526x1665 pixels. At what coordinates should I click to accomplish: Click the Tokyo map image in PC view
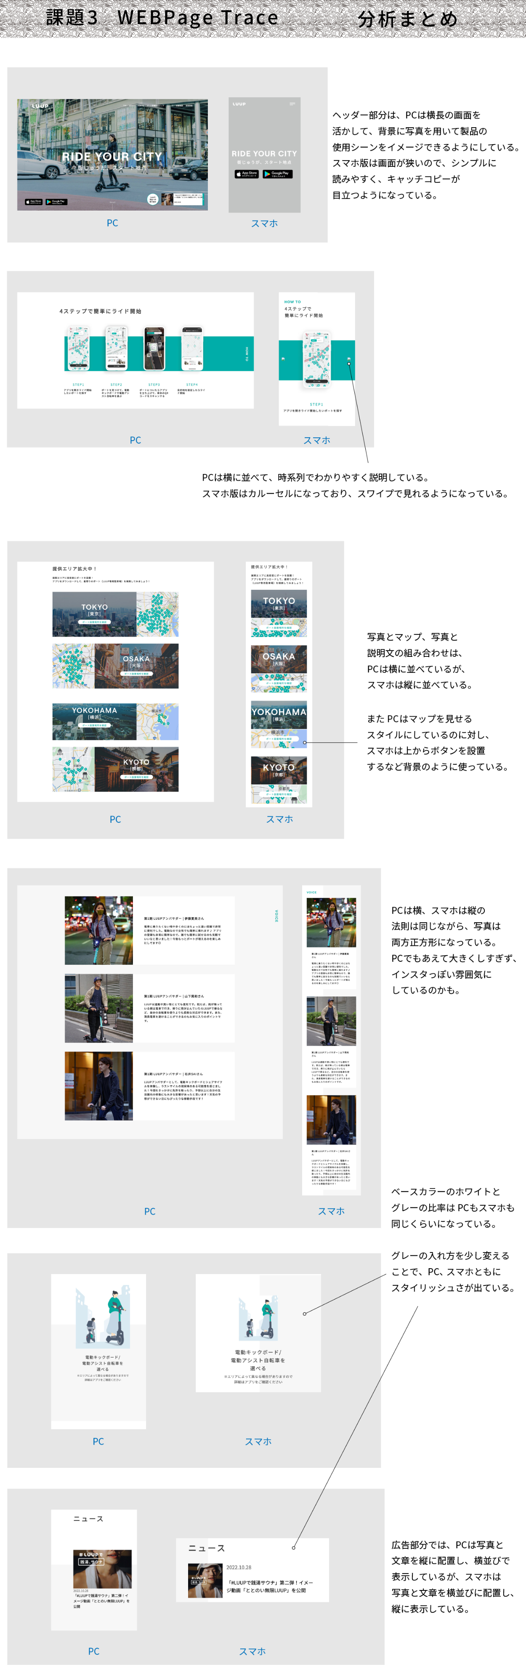pyautogui.click(x=157, y=614)
